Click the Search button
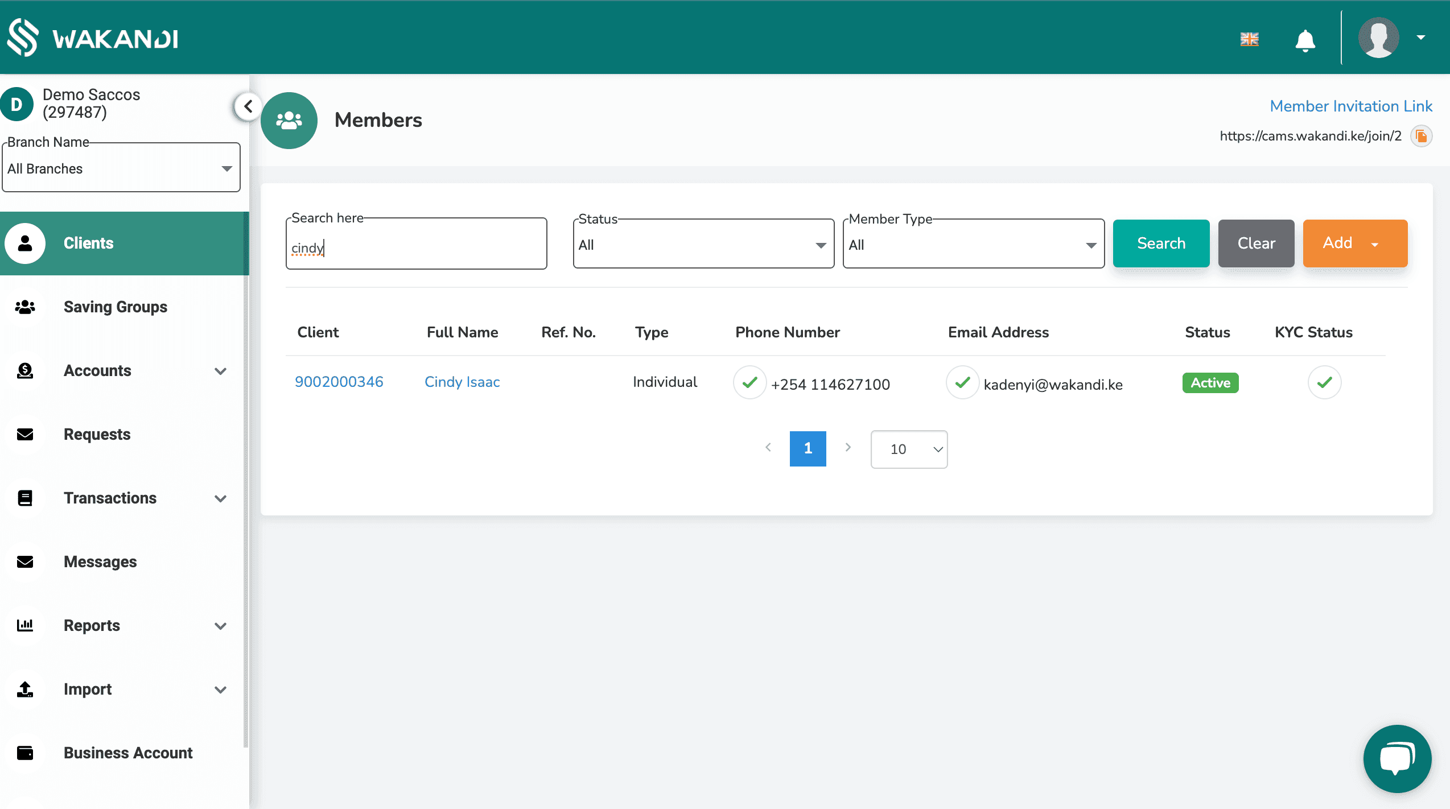Screen dimensions: 1450x809 tap(1161, 243)
